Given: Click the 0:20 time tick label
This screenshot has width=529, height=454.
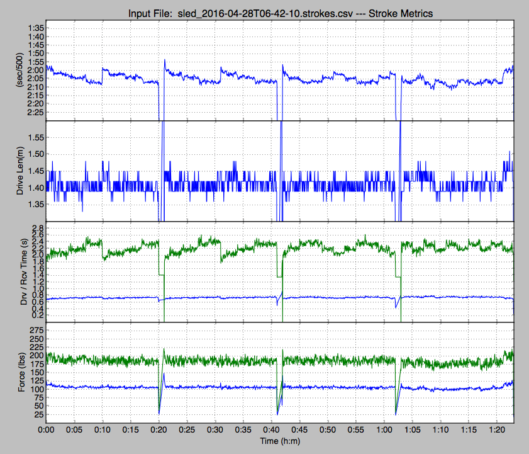Looking at the screenshot, I should [x=159, y=430].
